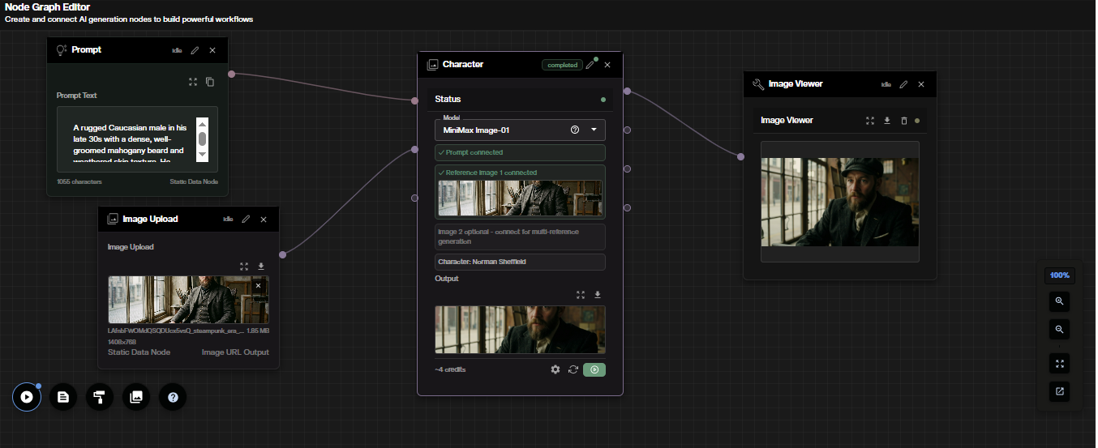The image size is (1098, 448).
Task: Click the prompt text scrollbar down arrow
Action: (203, 156)
